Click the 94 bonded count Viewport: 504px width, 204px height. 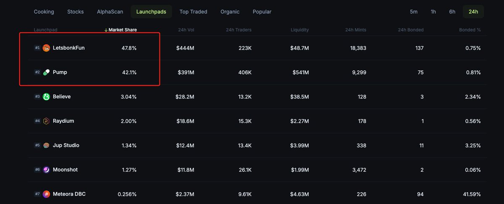[x=420, y=194]
